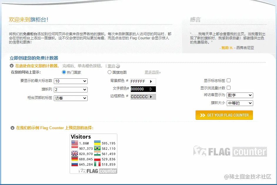Select the 热门国家 radio button
The height and width of the screenshot is (185, 277).
[64, 72]
